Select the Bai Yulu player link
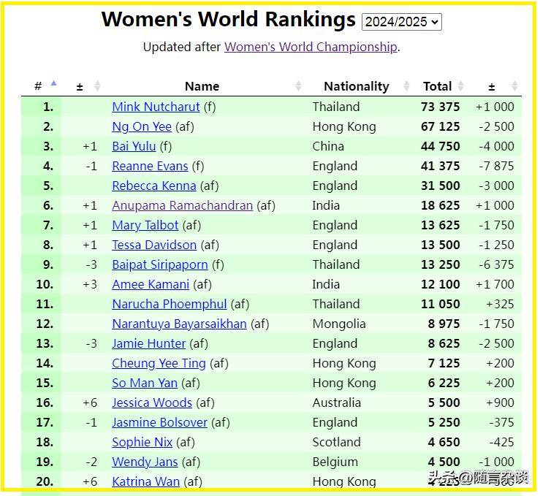Screen dimensions: 540x496 point(134,146)
